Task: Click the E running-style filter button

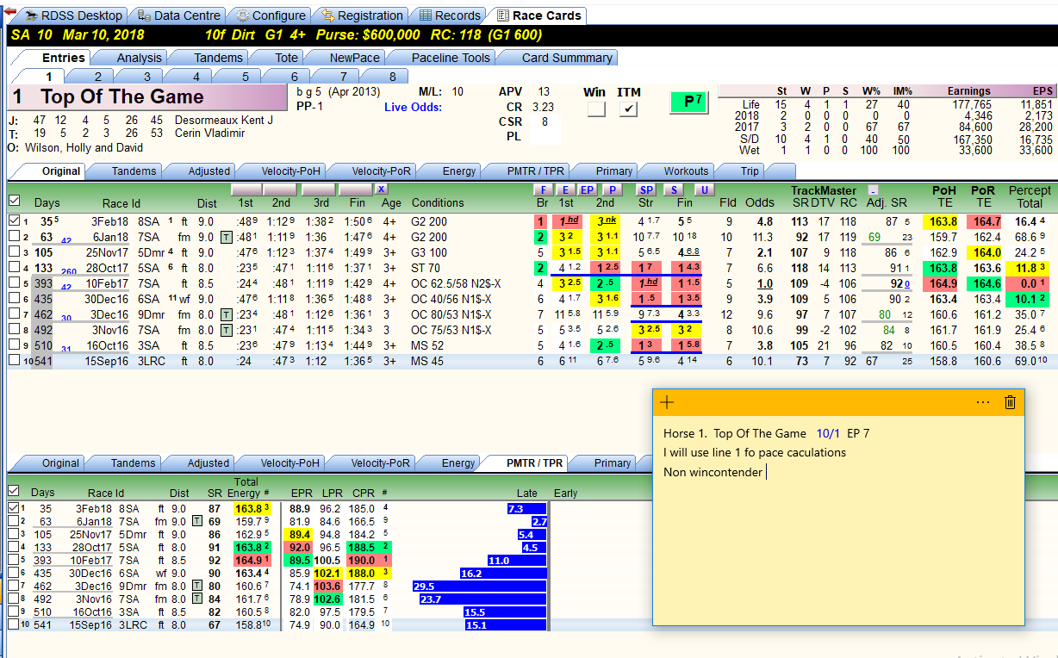Action: coord(564,189)
